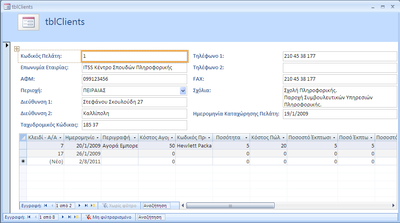Click the subform record number box 1 από 2

pos(65,206)
